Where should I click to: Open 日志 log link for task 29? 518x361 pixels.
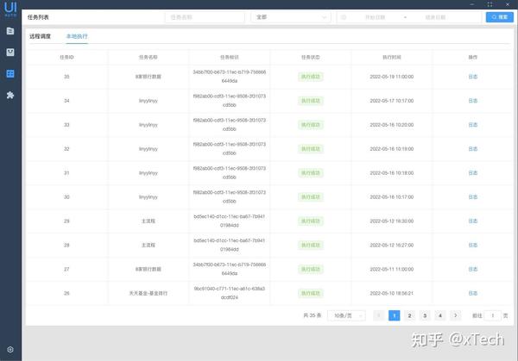(x=473, y=221)
